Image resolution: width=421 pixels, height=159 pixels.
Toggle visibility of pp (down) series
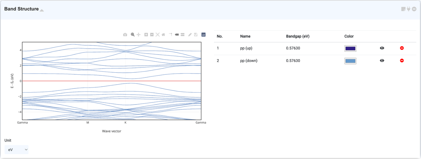pyautogui.click(x=382, y=61)
